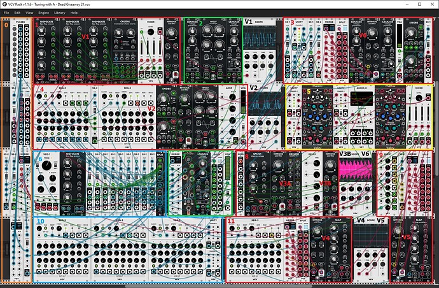Click LEVEL knob on Mixer beside Caudal

(x=151, y=32)
